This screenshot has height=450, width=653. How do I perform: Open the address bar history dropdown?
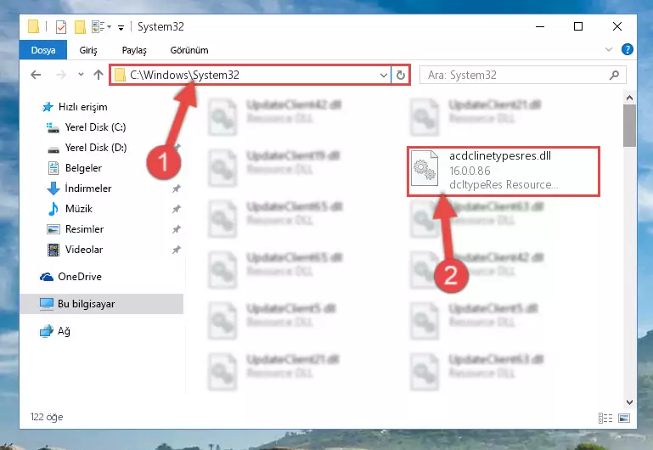[384, 76]
